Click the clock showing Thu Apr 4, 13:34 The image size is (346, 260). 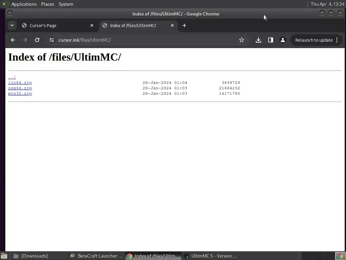[328, 4]
